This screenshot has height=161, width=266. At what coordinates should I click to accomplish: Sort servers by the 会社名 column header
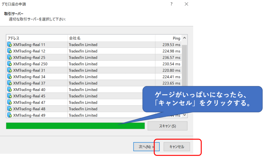[x=111, y=38]
